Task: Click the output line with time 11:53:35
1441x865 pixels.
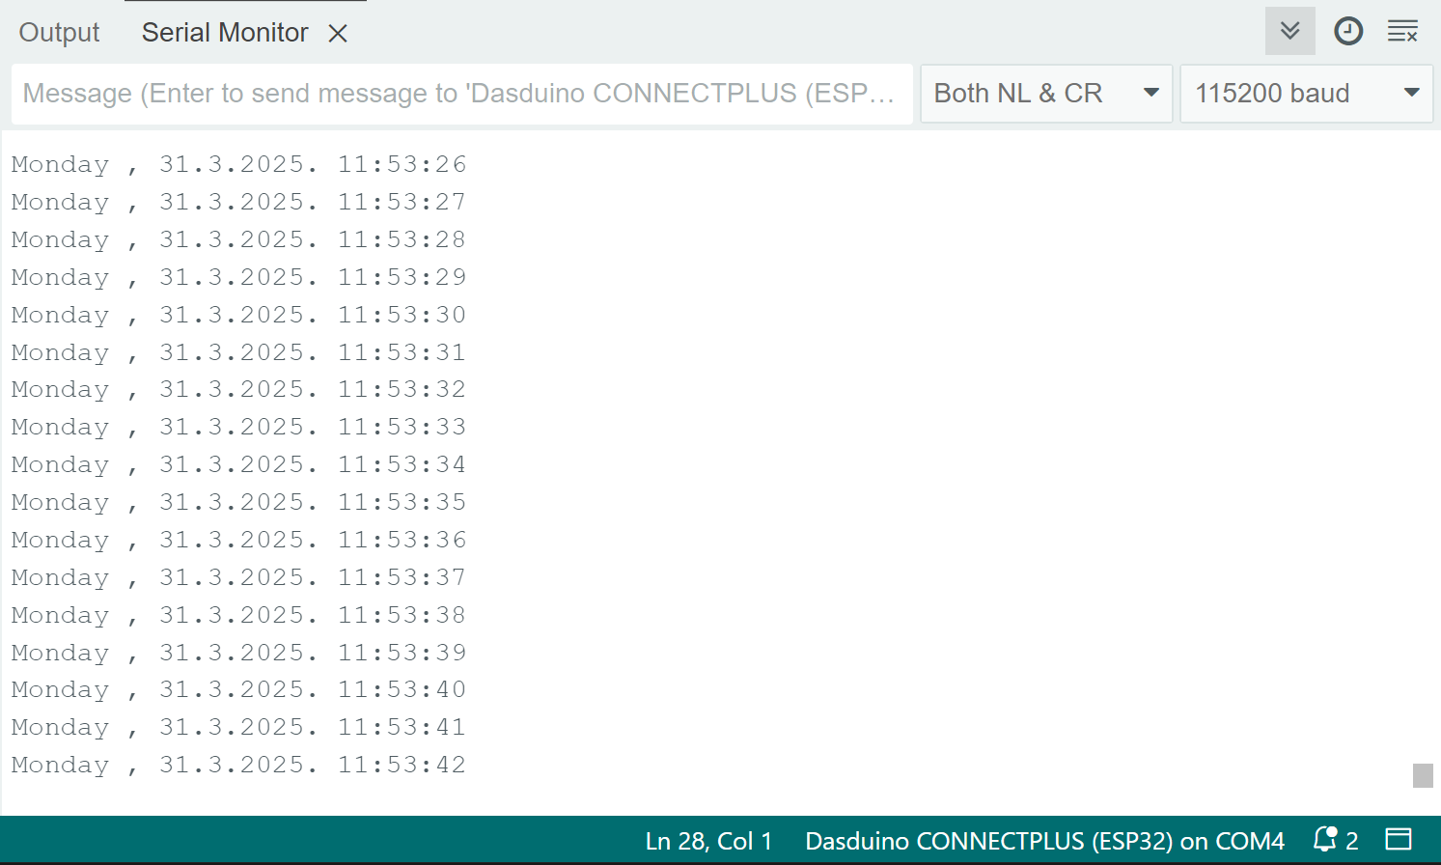Action: pyautogui.click(x=238, y=502)
